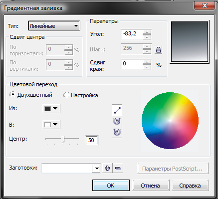The height and width of the screenshot is (199, 218).
Task: Select the Двухцветный radio button
Action: pos(12,95)
